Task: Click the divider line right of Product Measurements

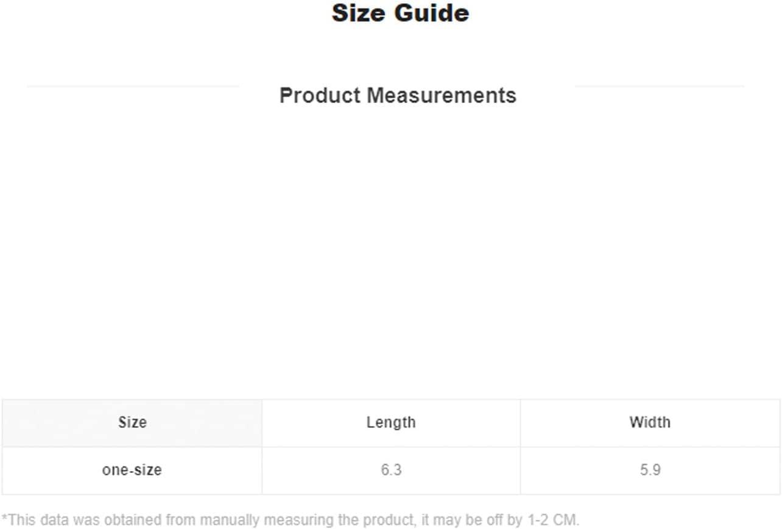Action: tap(659, 87)
